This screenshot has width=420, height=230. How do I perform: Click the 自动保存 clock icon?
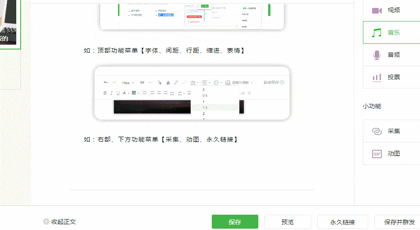point(282,82)
